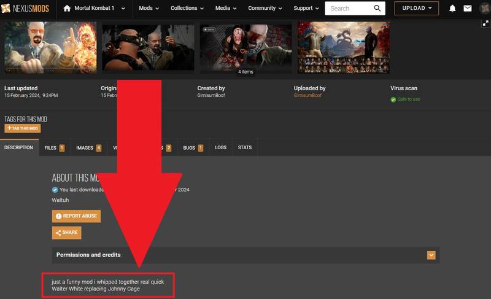491x299 pixels.
Task: Open uploader GimisumBoof's profile link
Action: 307,96
